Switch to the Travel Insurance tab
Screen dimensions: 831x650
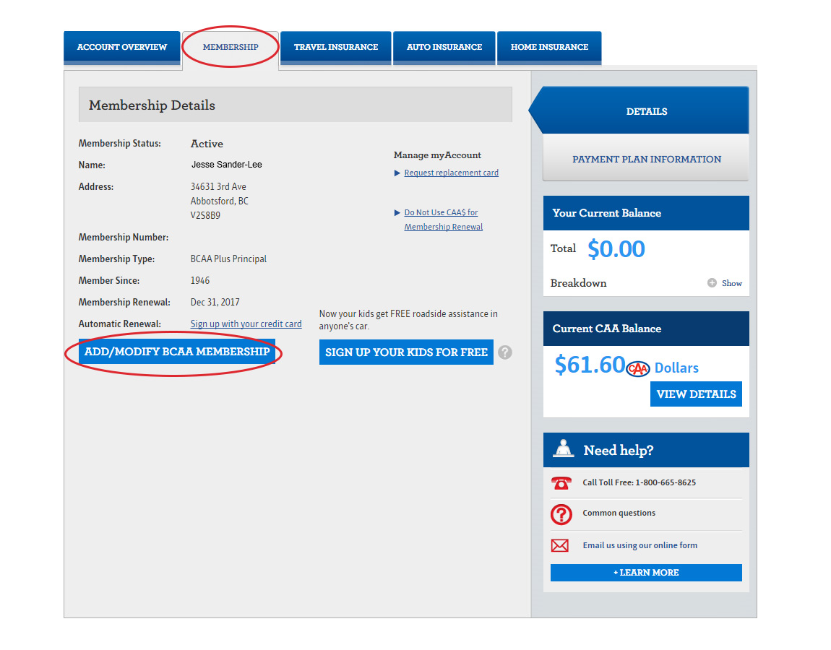pyautogui.click(x=335, y=47)
